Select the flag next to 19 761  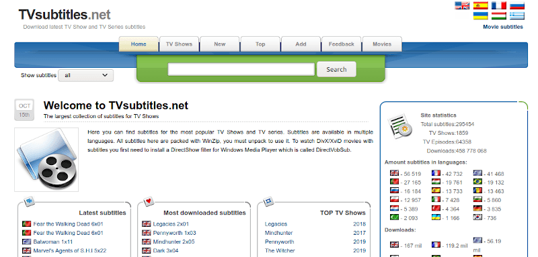(x=436, y=182)
